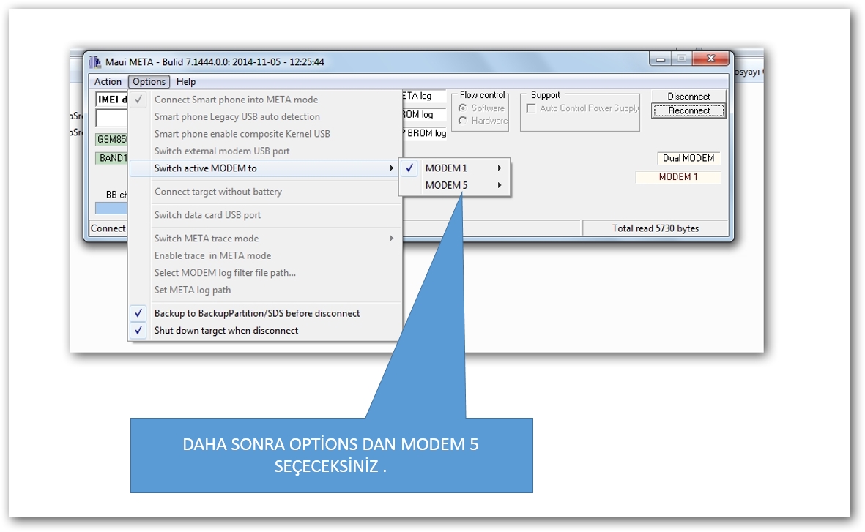Select Software flow control radio button
The image size is (865, 532).
463,108
